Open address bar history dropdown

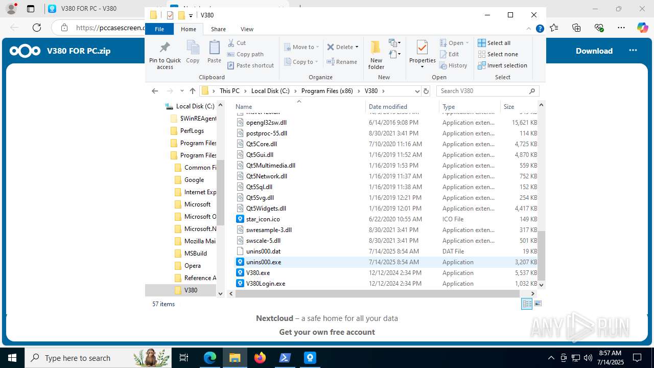pos(417,91)
